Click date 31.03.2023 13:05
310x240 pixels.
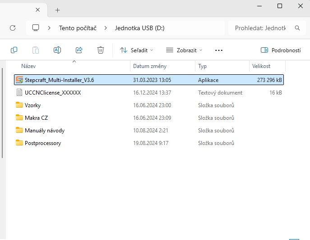pyautogui.click(x=152, y=80)
